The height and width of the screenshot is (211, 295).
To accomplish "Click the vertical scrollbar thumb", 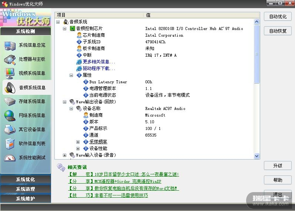I will (x=257, y=54).
